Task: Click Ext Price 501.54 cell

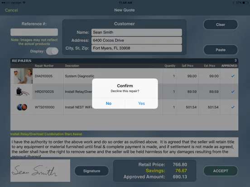Action: click(213, 107)
